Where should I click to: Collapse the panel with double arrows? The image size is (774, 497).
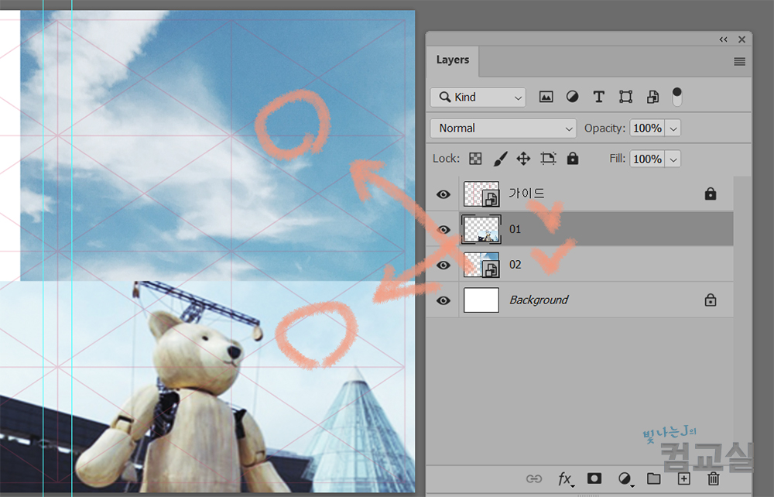click(723, 39)
